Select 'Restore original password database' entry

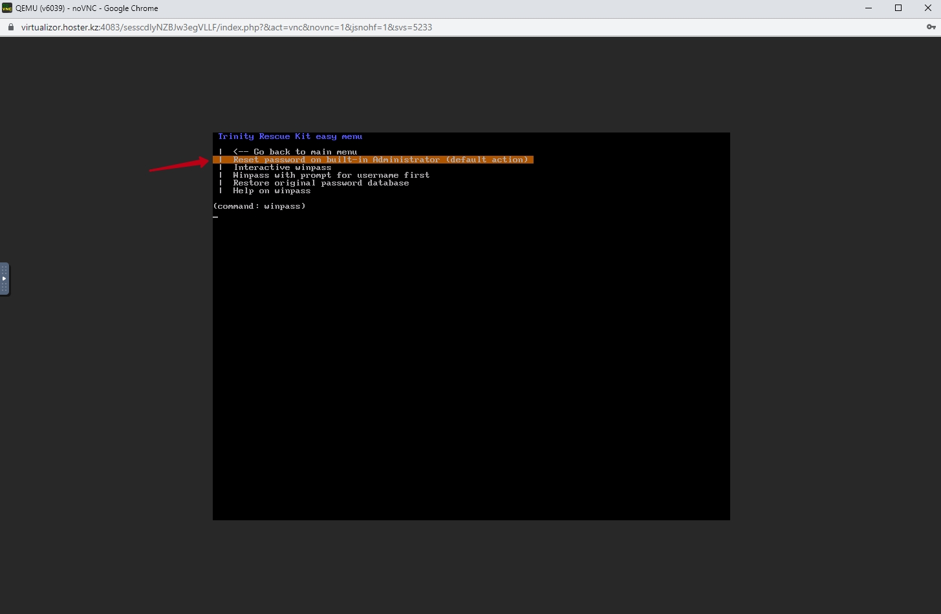321,183
